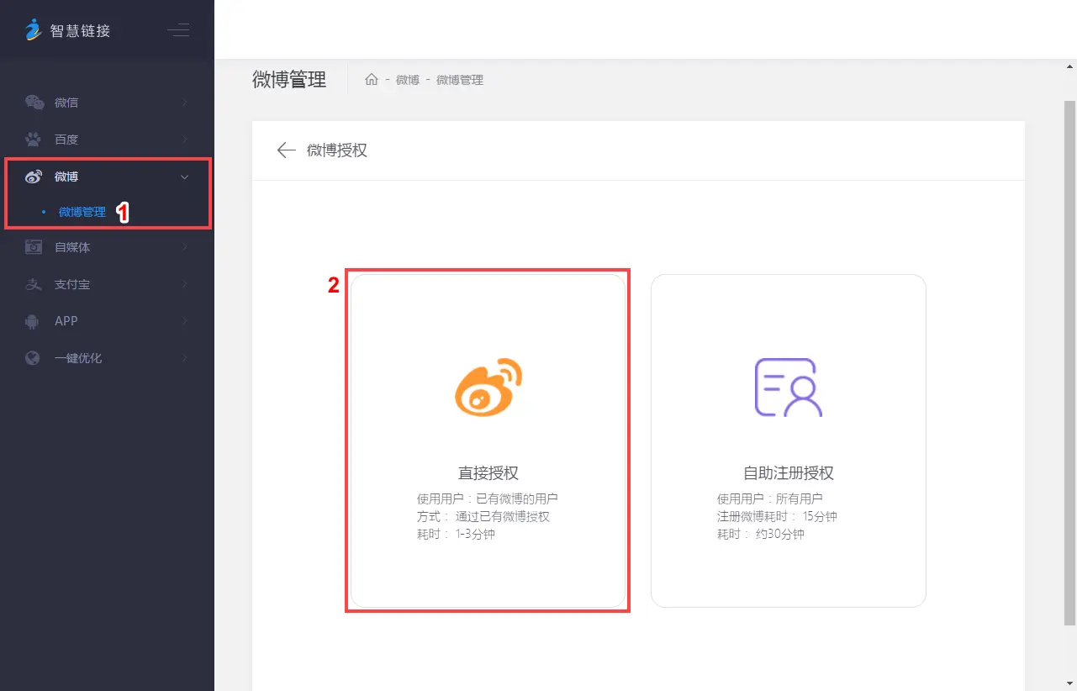Viewport: 1077px width, 691px height.
Task: Go back using the arrow beside 微博授权
Action: pyautogui.click(x=286, y=150)
